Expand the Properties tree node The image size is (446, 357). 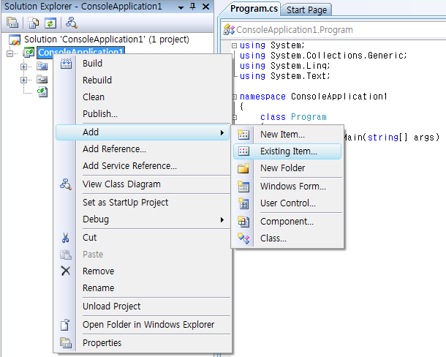point(23,67)
